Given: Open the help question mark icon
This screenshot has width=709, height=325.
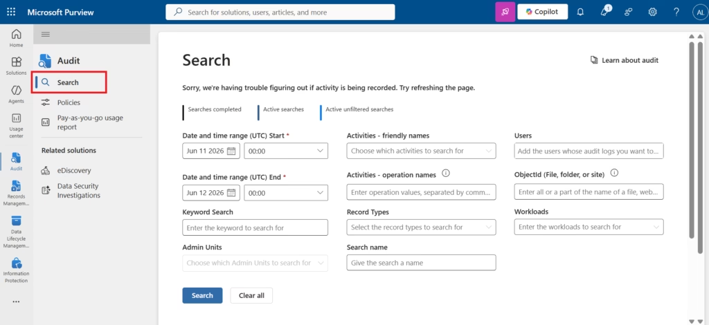Looking at the screenshot, I should [x=676, y=12].
